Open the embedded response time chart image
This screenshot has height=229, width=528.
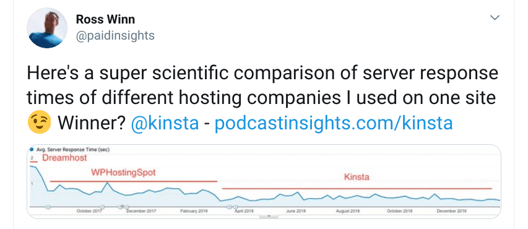264,181
